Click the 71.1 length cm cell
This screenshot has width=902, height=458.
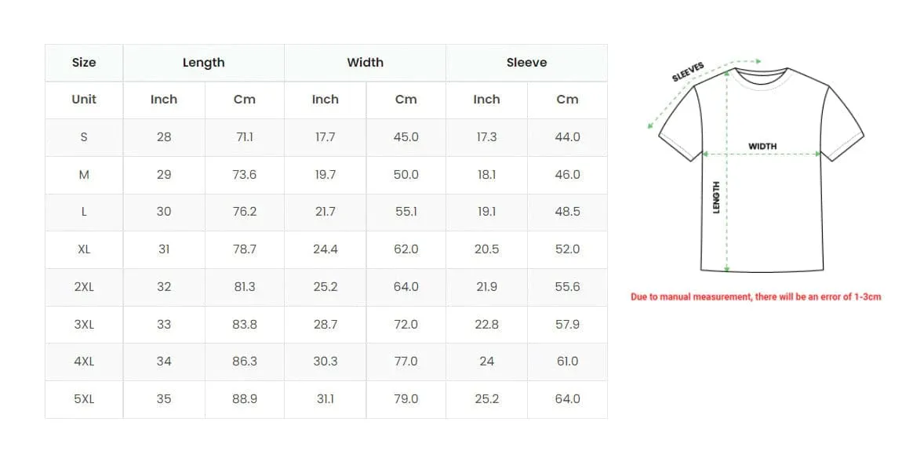[x=245, y=137]
